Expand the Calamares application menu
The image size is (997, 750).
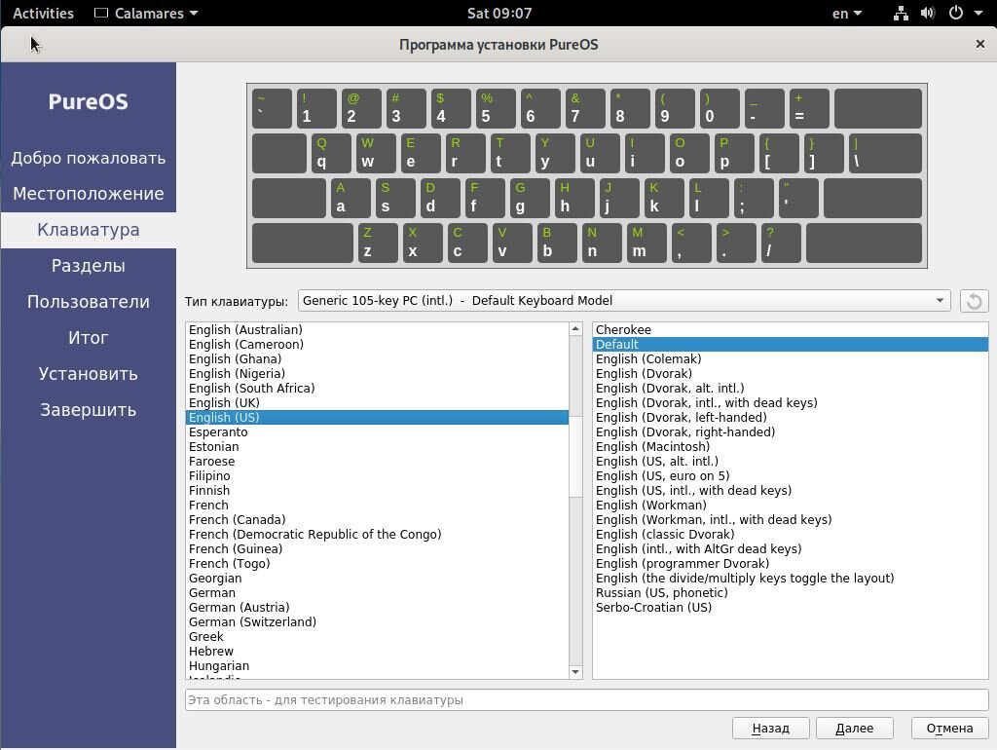pyautogui.click(x=146, y=14)
